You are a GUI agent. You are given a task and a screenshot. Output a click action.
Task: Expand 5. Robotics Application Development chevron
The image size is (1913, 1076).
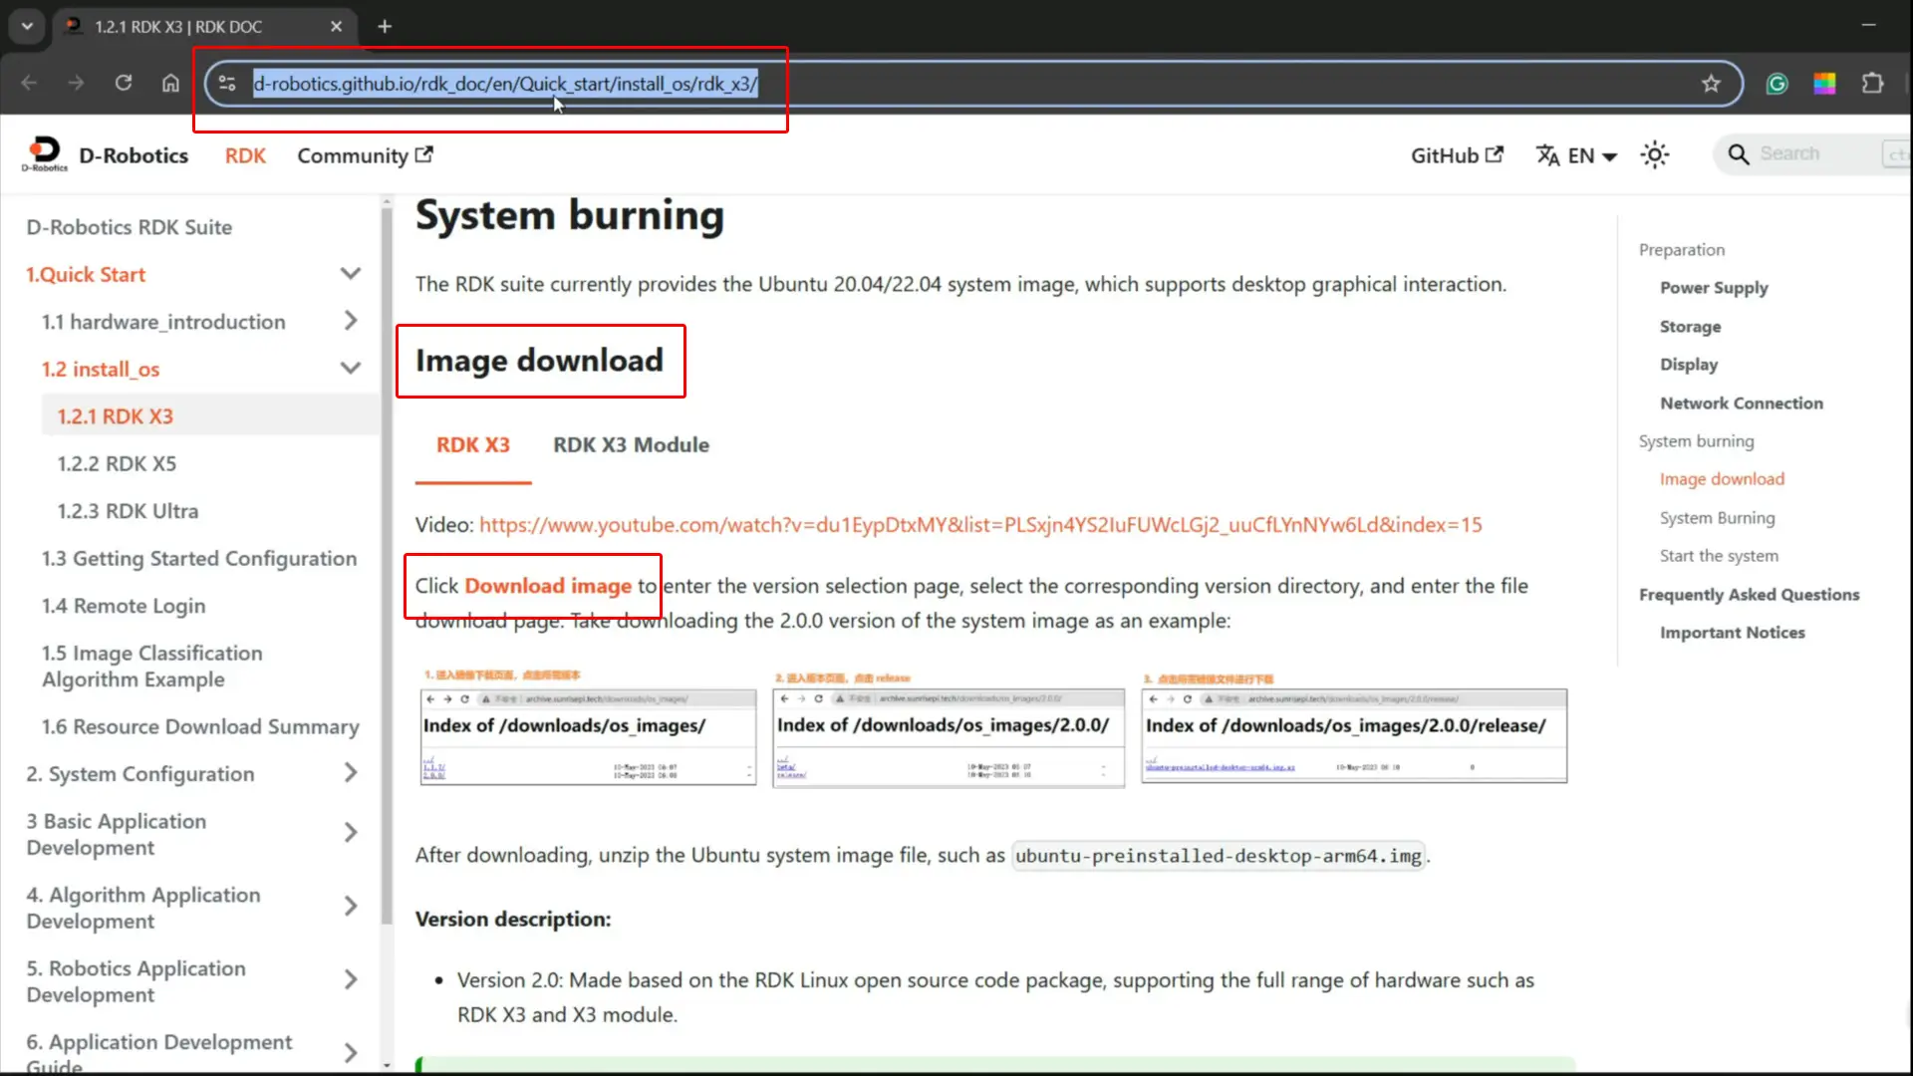[x=350, y=980]
